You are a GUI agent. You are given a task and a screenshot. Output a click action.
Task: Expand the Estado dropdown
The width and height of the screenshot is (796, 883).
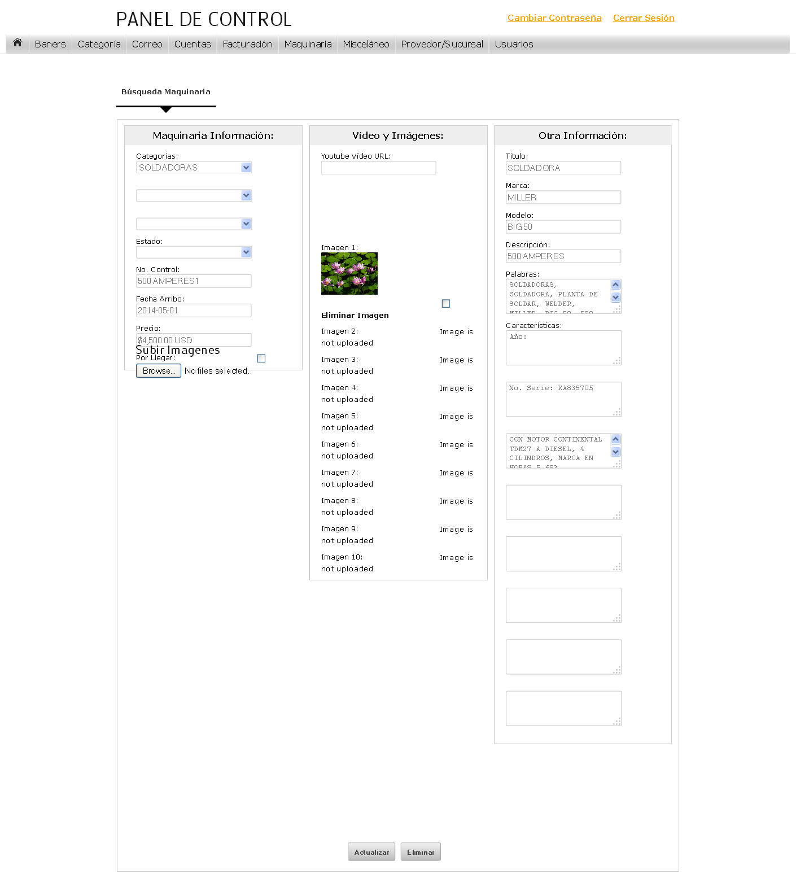point(194,252)
